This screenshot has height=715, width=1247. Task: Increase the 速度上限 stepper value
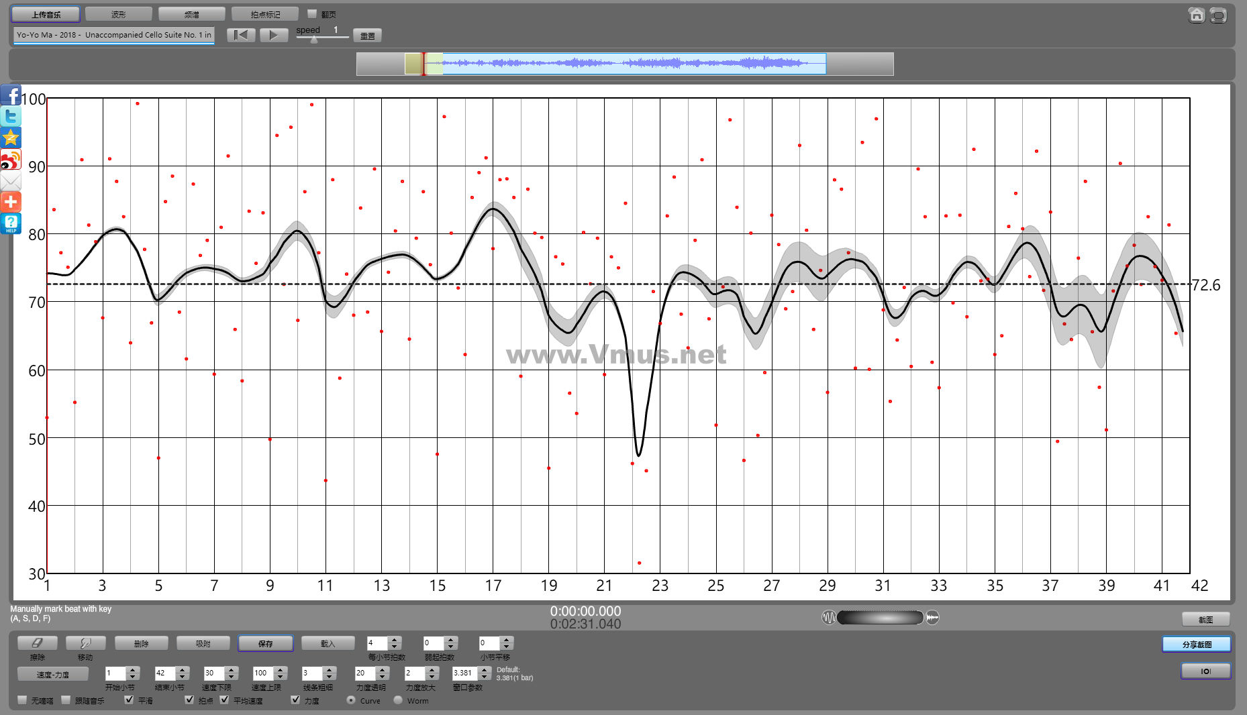[281, 669]
